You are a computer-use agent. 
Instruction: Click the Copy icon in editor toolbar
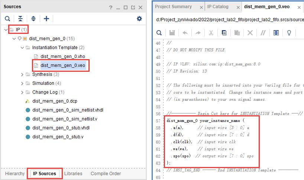224,33
